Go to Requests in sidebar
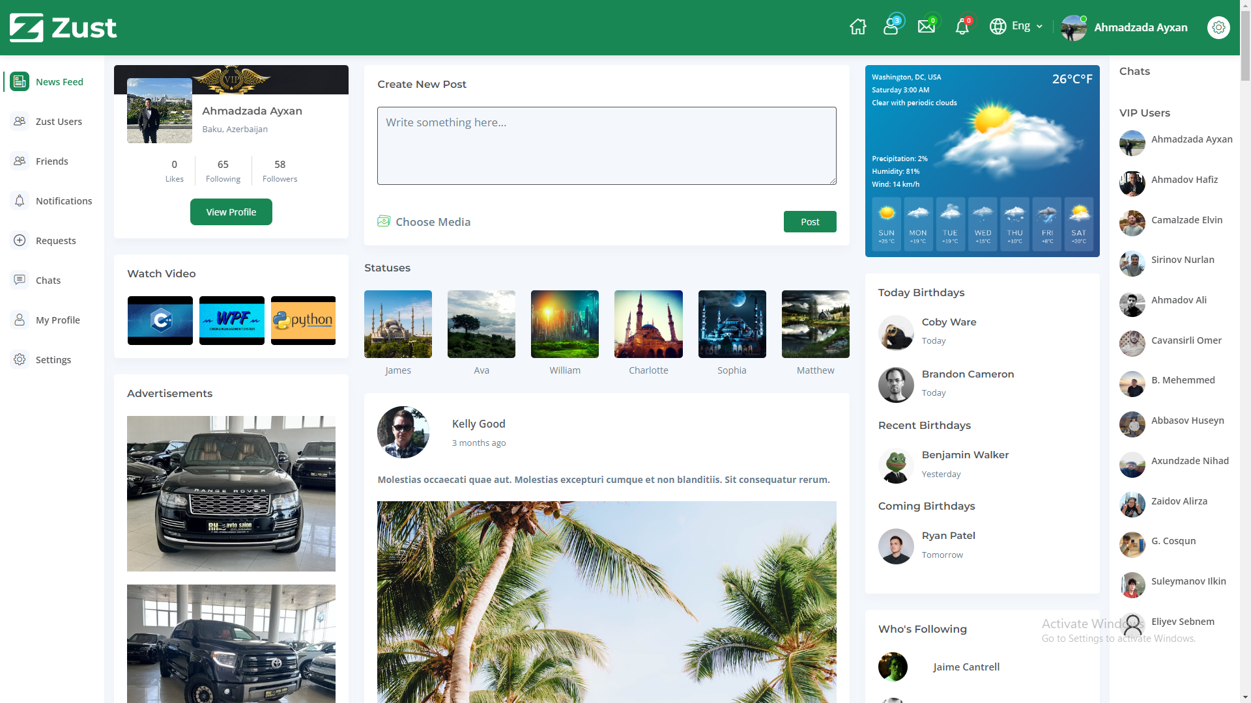The height and width of the screenshot is (703, 1251). 55,241
